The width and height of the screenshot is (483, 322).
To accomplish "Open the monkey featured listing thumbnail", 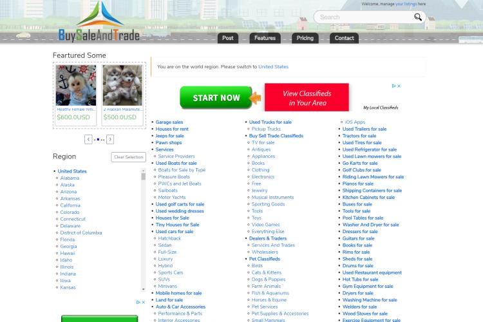I will click(76, 86).
